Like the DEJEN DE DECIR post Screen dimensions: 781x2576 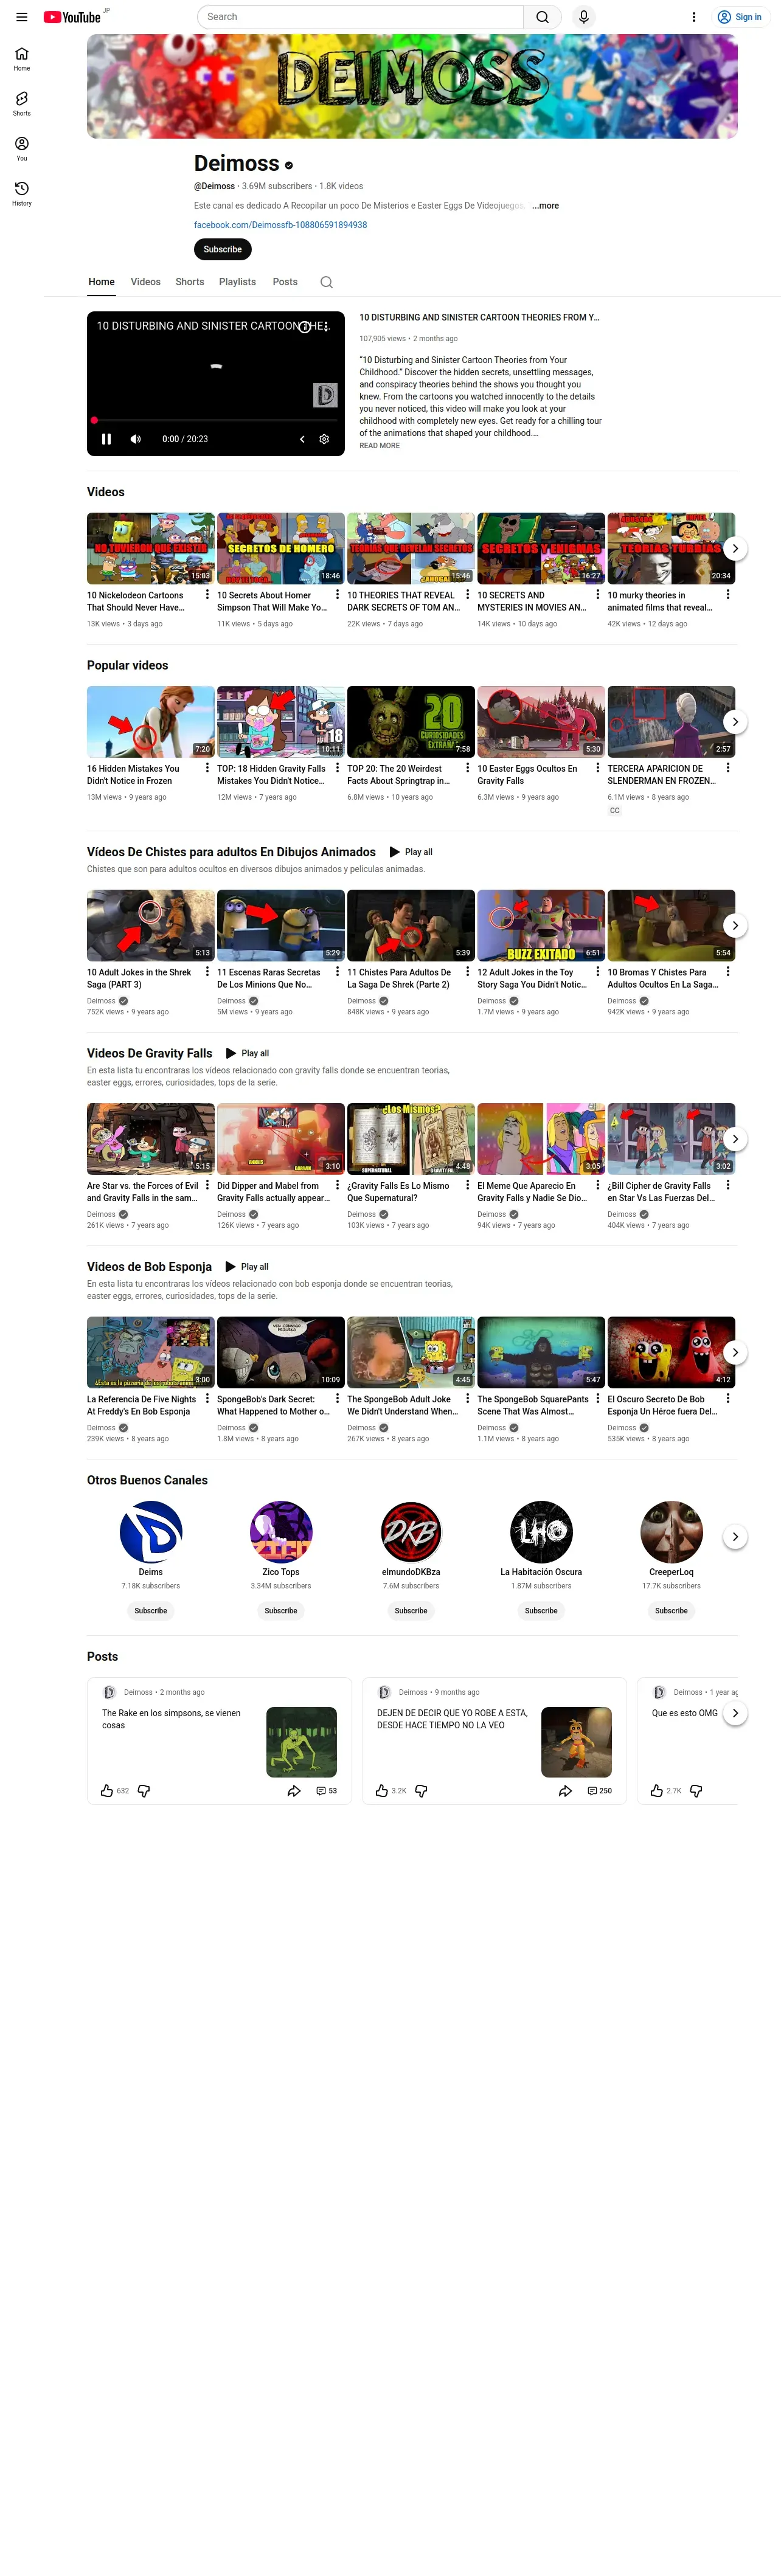tap(382, 1791)
